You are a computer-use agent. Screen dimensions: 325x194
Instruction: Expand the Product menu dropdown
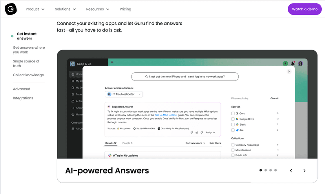(35, 9)
